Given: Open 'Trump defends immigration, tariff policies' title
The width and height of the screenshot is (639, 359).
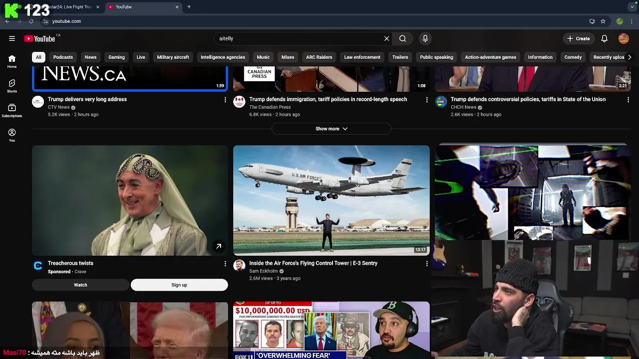Looking at the screenshot, I should [x=328, y=99].
